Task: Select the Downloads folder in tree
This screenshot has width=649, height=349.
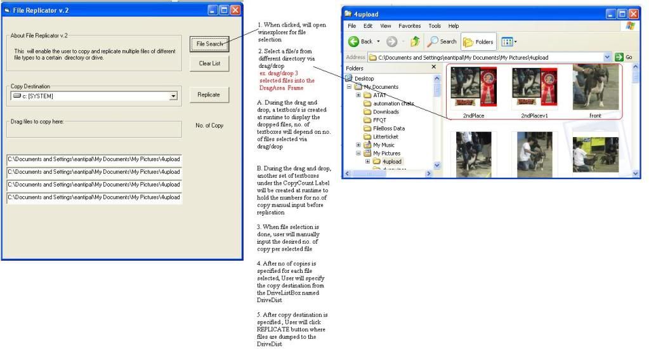Action: coord(386,112)
